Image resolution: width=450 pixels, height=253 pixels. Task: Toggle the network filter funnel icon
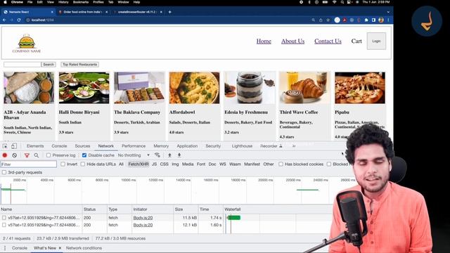point(27,155)
